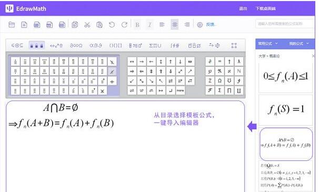Screen dimensions: 319x192
Task: Open the fraction and radical templates palette
Action: point(135,46)
